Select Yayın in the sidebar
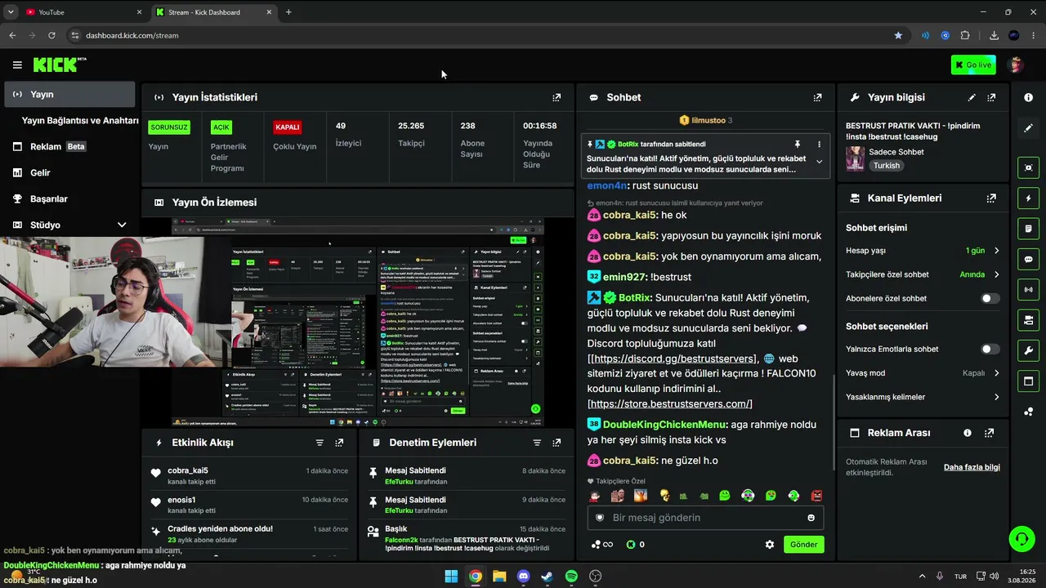This screenshot has height=588, width=1046. [x=70, y=95]
